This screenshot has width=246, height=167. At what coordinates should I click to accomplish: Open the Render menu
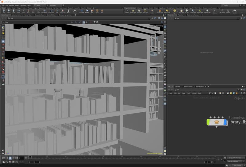[x=11, y=5]
